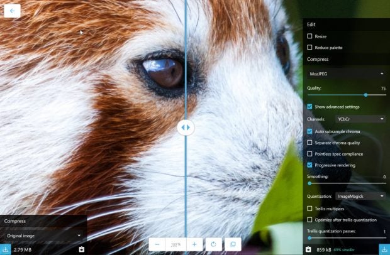Download the compressed 859 kB image
Screen dimensions: 390x255
[383, 249]
